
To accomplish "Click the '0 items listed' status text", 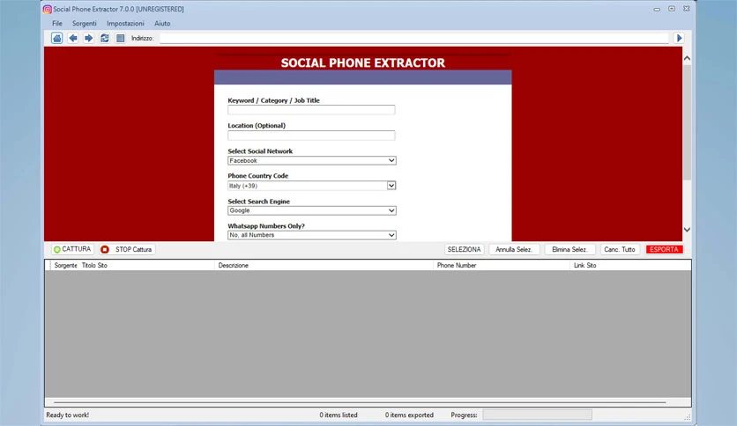I will tap(339, 415).
